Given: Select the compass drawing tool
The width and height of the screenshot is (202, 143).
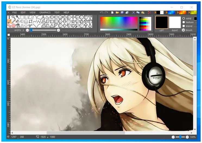Looking at the screenshot, I should tap(43, 17).
